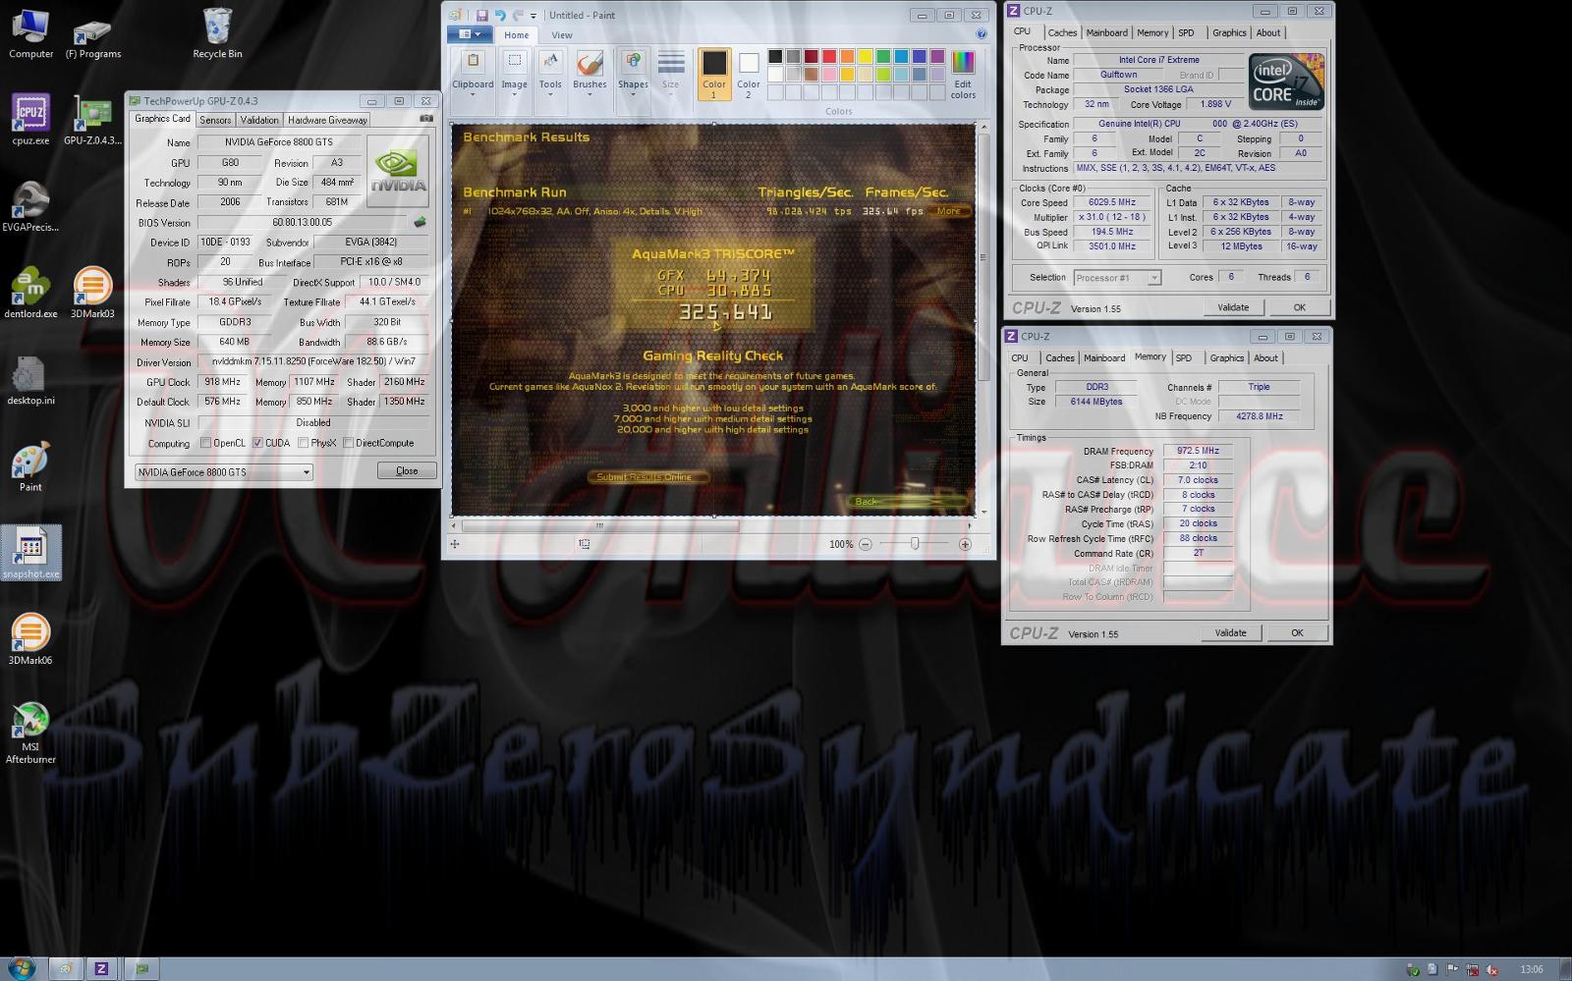Image resolution: width=1572 pixels, height=981 pixels.
Task: Switch to the View tab in Paint
Action: click(x=562, y=35)
